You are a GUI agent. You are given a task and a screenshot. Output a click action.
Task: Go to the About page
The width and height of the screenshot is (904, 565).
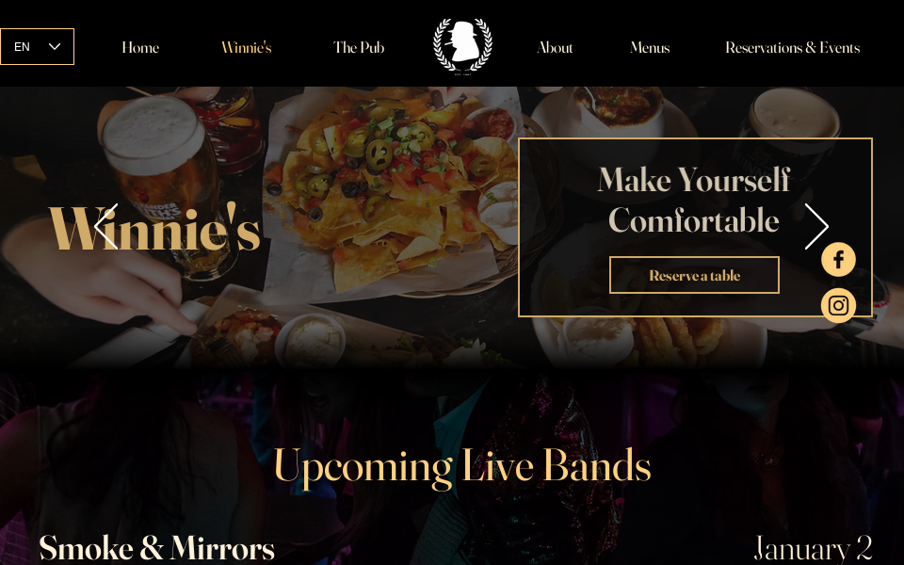click(x=555, y=47)
